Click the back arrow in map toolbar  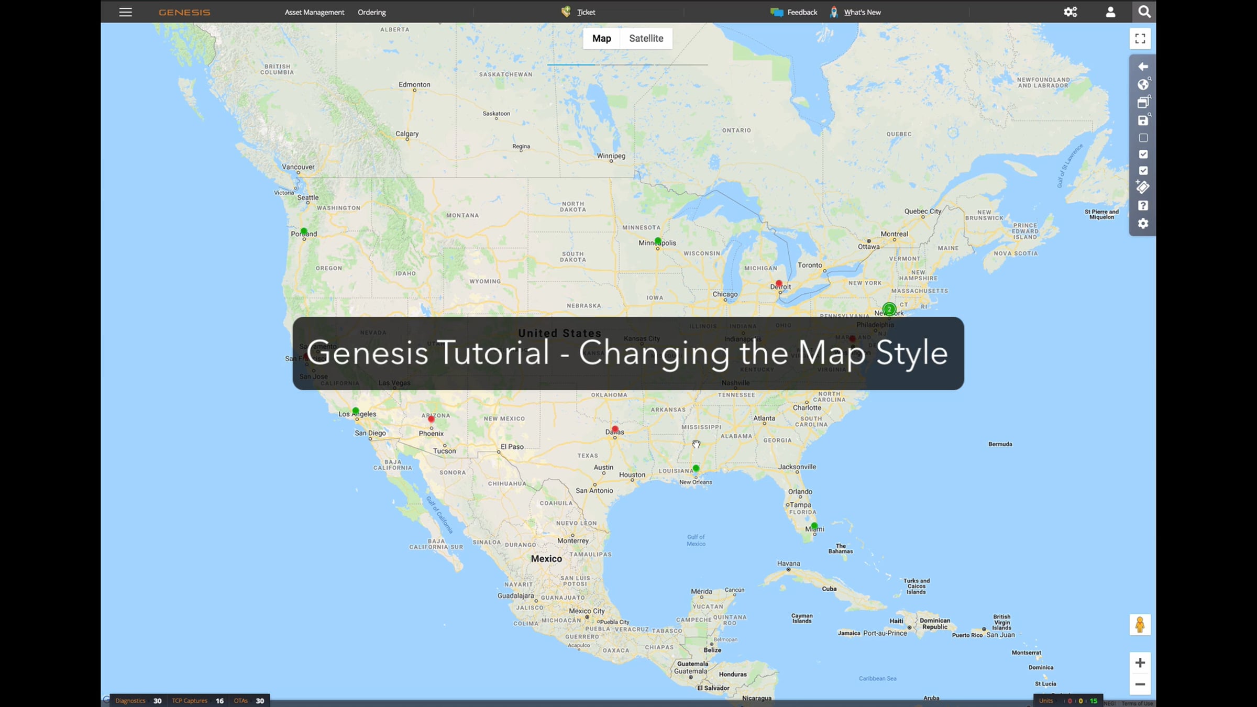[x=1143, y=67]
